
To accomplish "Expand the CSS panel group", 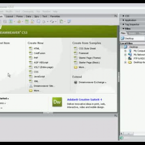I will click(123, 16).
